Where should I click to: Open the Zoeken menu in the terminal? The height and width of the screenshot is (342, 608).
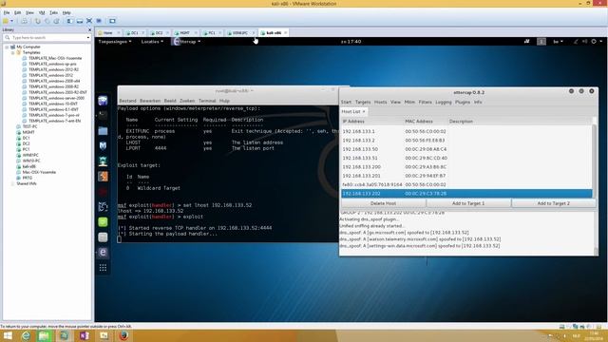(x=187, y=101)
